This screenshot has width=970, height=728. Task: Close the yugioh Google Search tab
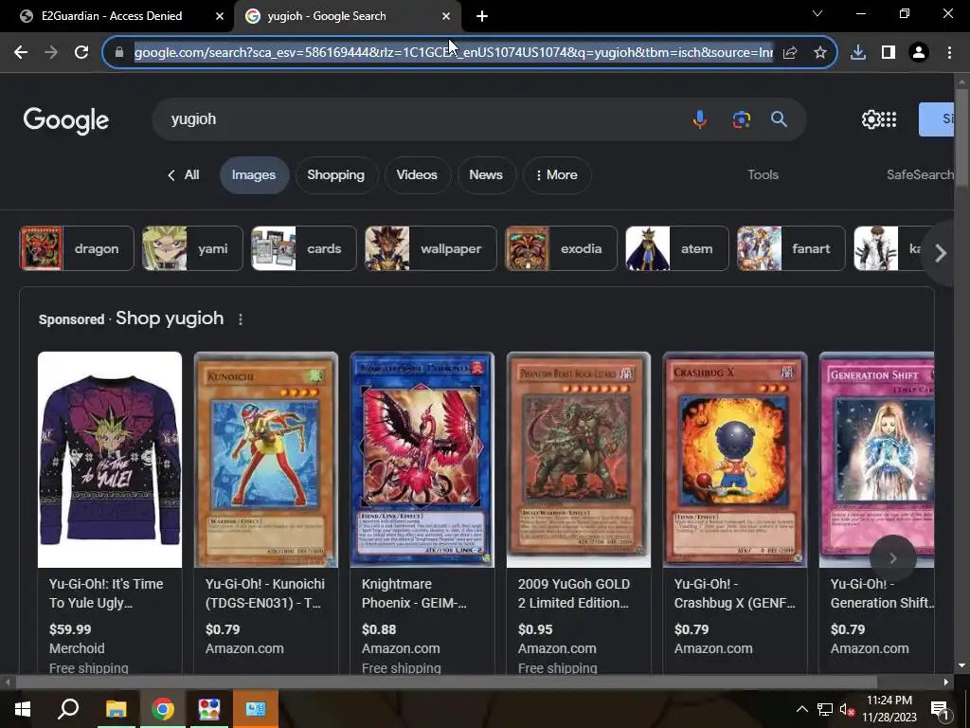click(x=446, y=16)
